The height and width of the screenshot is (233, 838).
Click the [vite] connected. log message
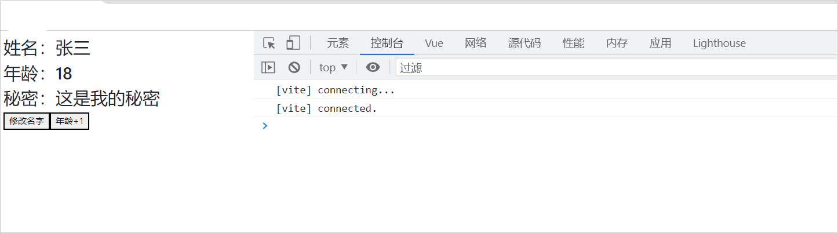click(326, 108)
